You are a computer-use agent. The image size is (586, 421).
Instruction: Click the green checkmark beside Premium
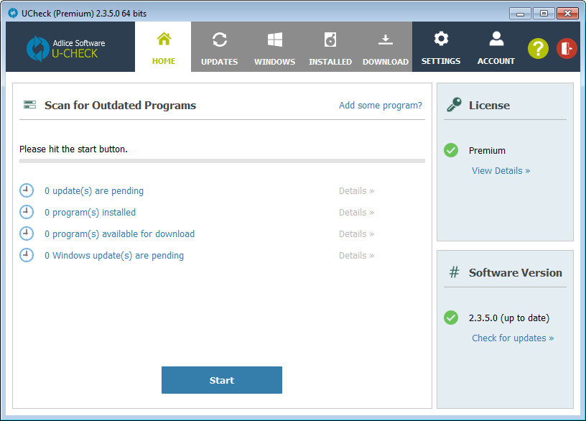451,150
